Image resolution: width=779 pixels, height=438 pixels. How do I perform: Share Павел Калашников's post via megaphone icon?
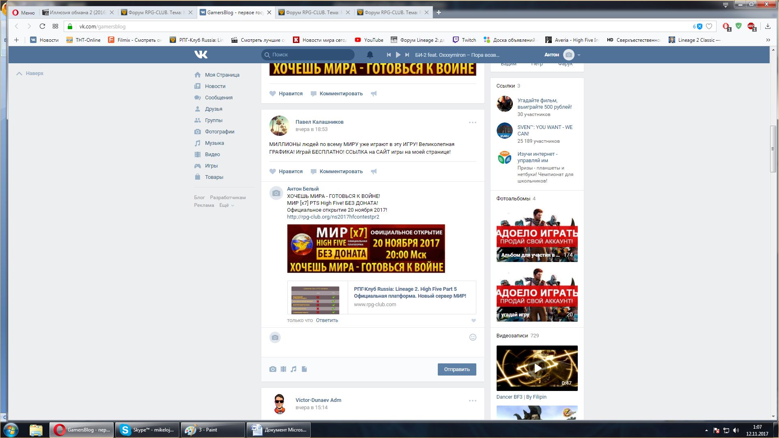click(x=374, y=172)
